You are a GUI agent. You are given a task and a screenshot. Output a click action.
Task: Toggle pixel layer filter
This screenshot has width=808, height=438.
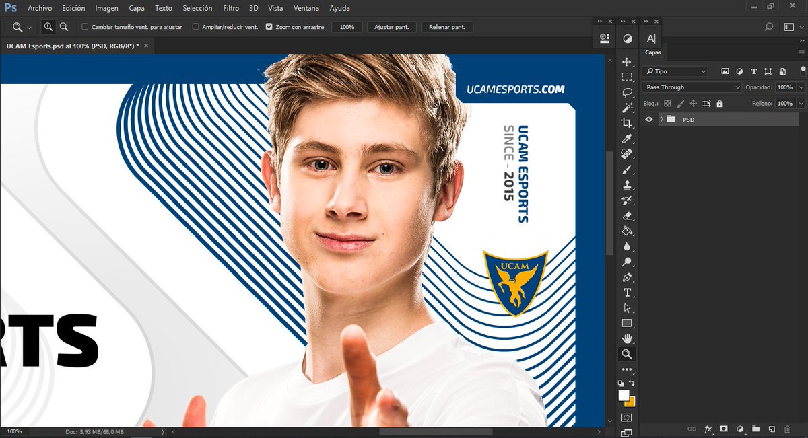pos(725,71)
